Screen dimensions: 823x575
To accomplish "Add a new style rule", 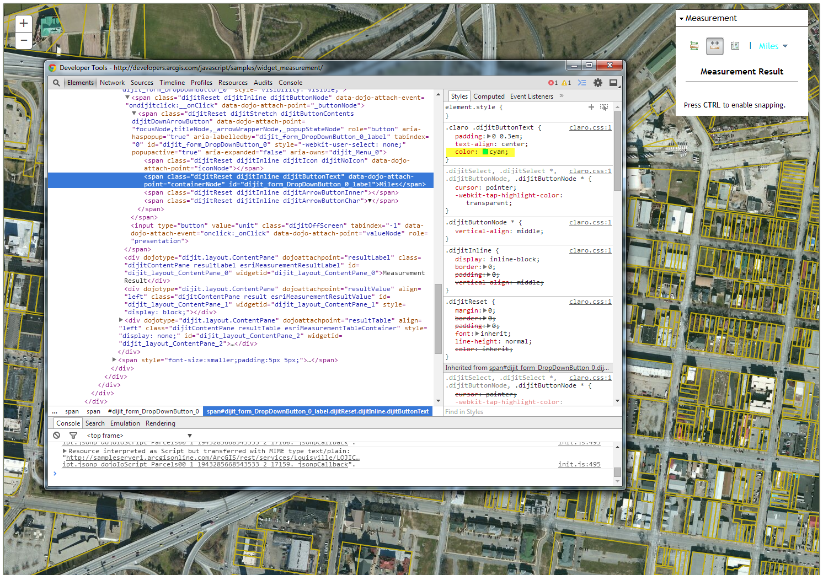I will [591, 107].
